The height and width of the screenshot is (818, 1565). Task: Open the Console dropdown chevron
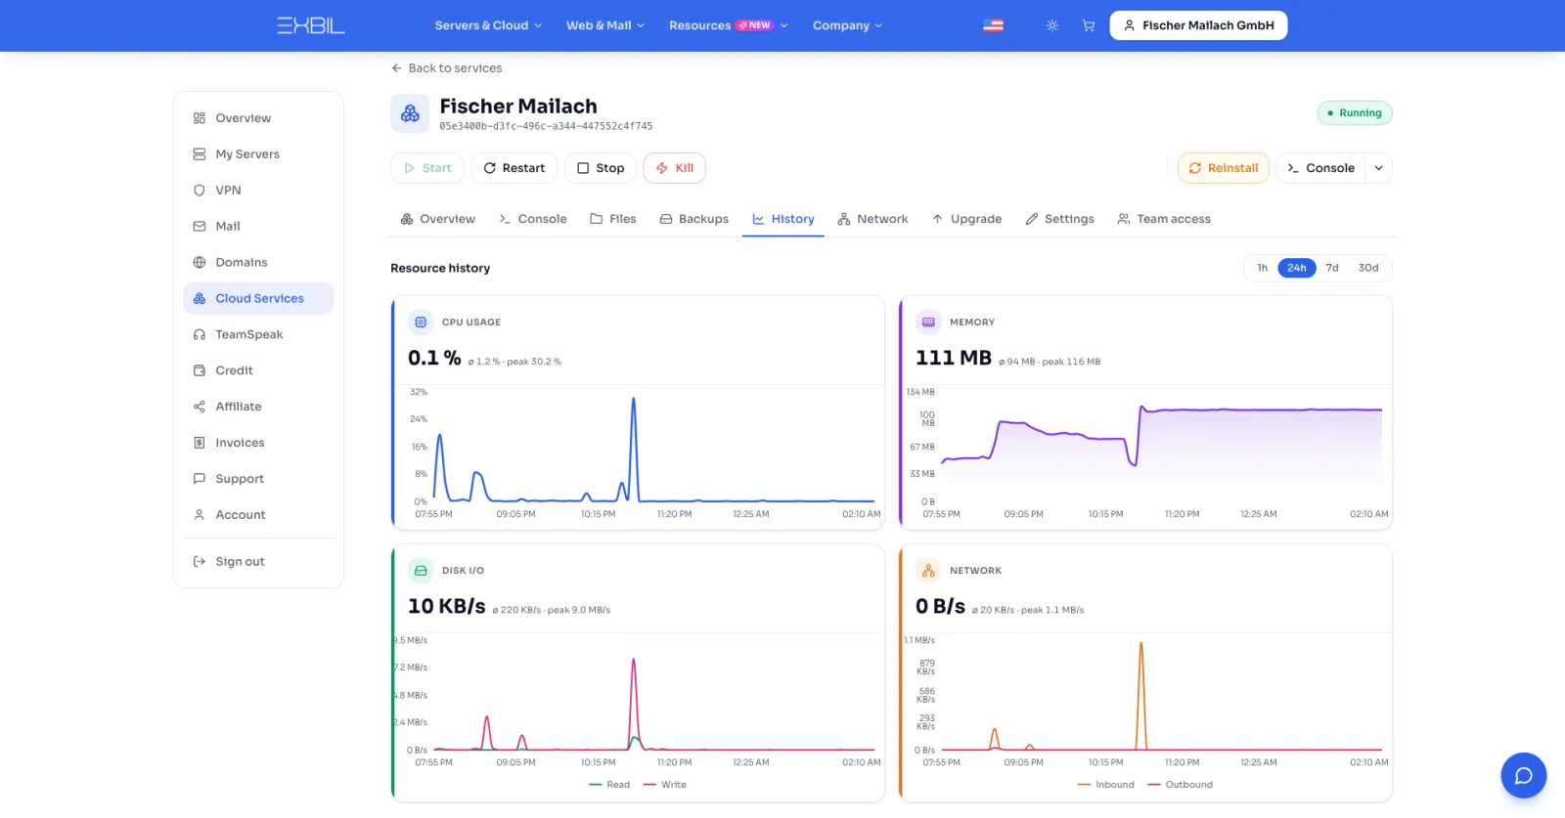click(1379, 168)
